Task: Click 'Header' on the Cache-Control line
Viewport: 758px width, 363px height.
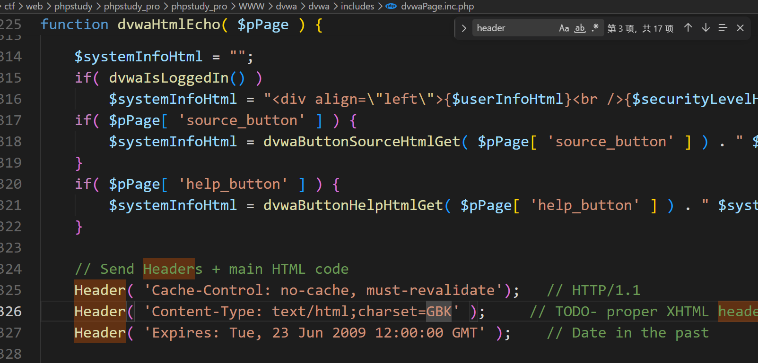Action: [100, 290]
